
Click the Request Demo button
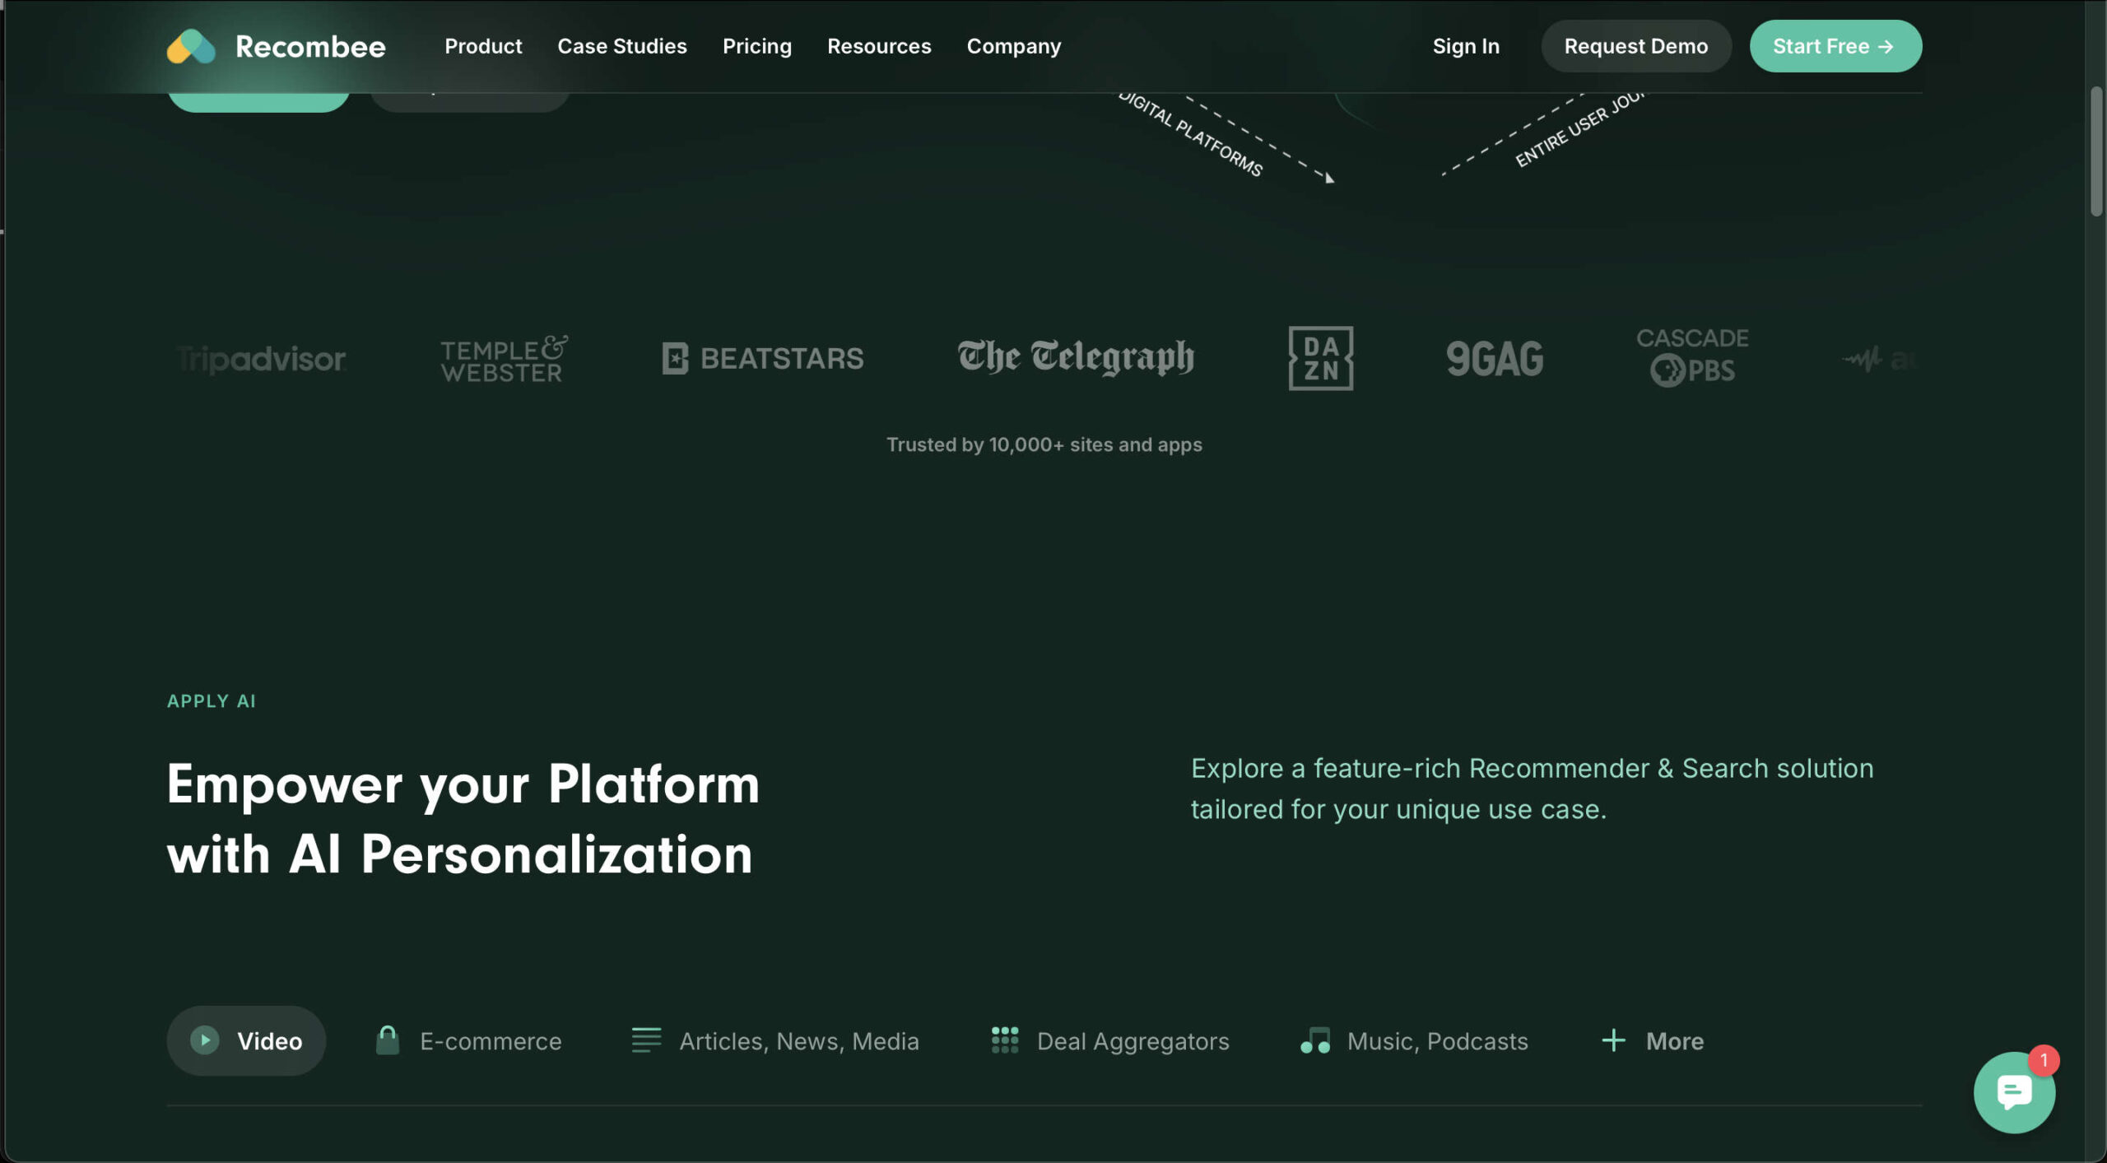(1635, 46)
